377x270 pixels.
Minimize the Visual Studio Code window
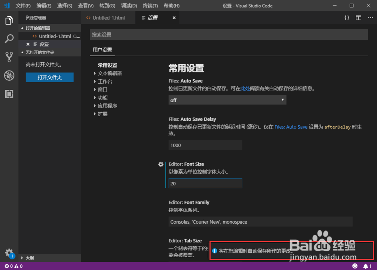pos(335,6)
